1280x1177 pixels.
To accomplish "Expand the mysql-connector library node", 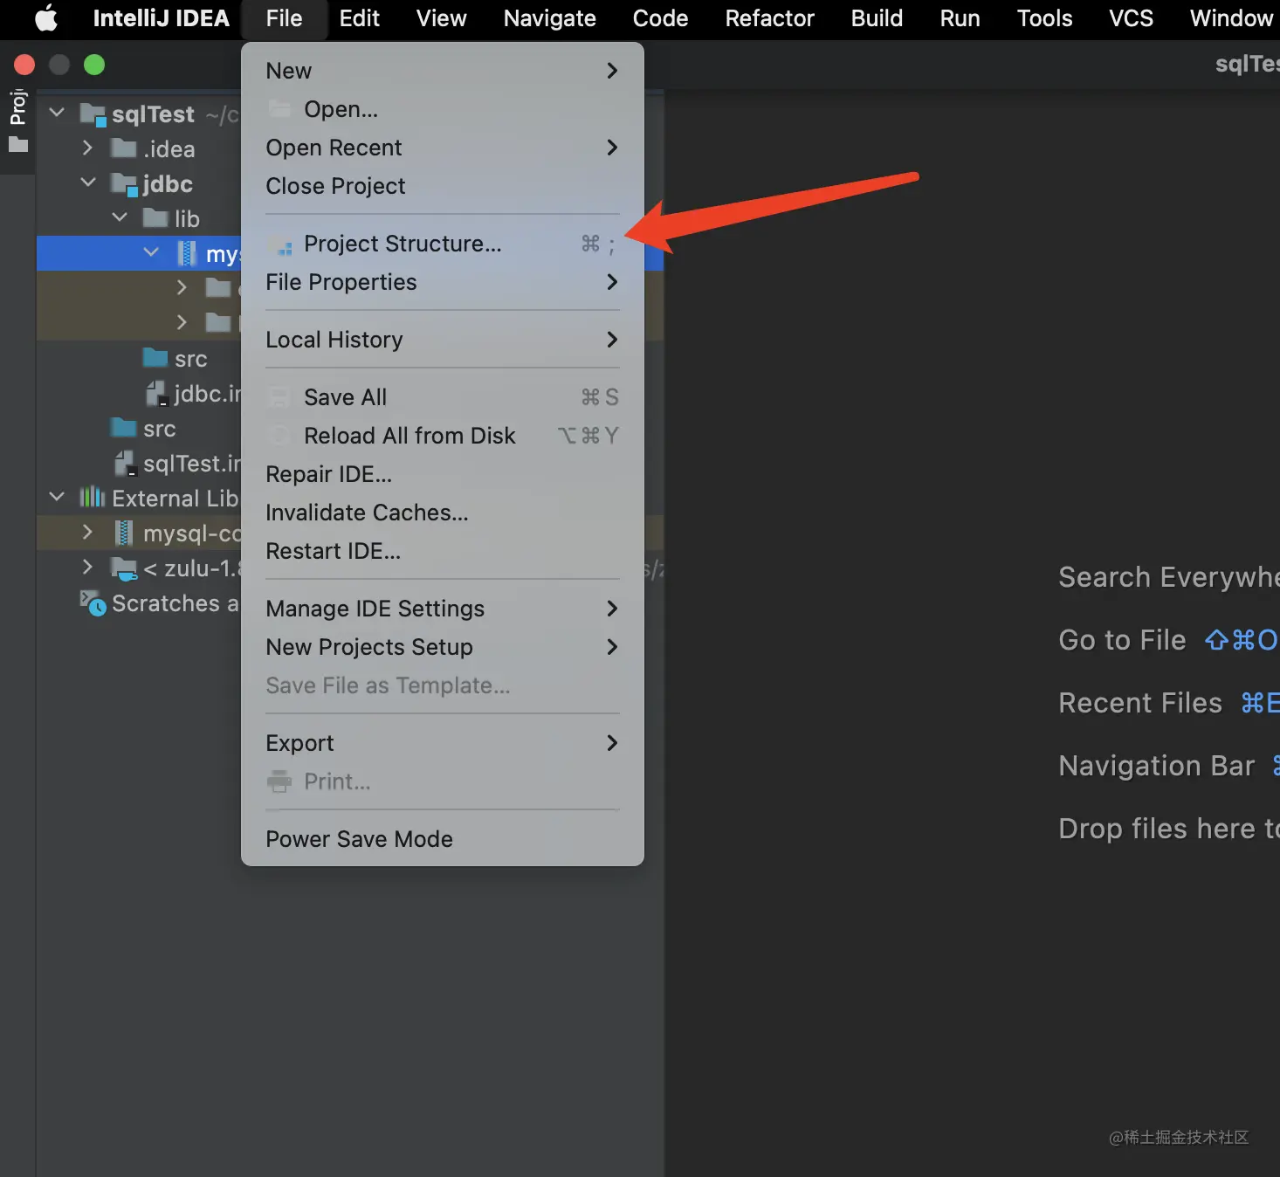I will pyautogui.click(x=87, y=532).
